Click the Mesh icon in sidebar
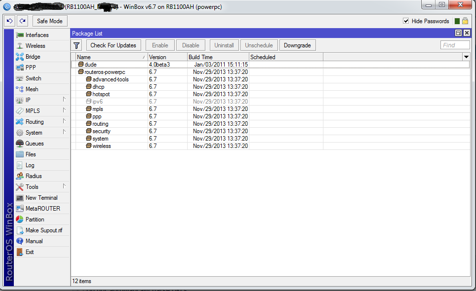The height and width of the screenshot is (291, 476). [20, 89]
